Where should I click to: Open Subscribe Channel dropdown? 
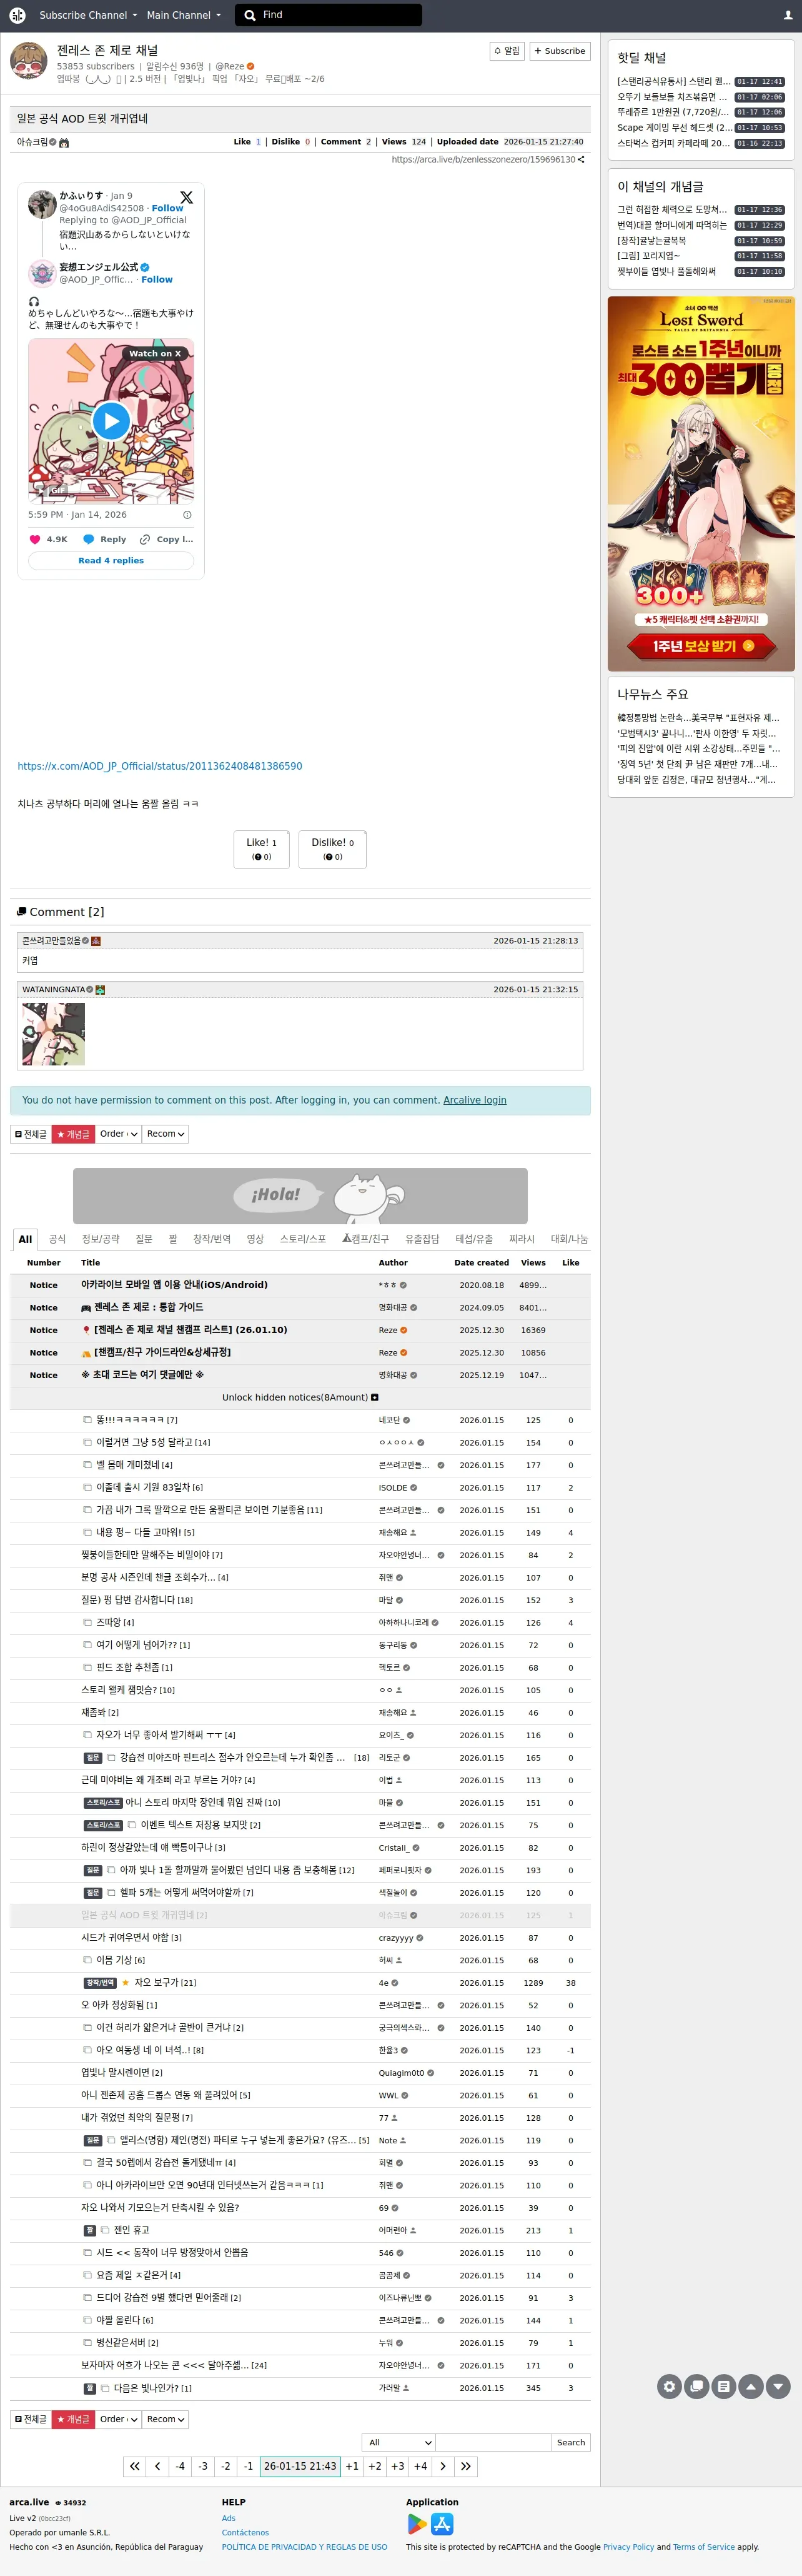(x=88, y=15)
